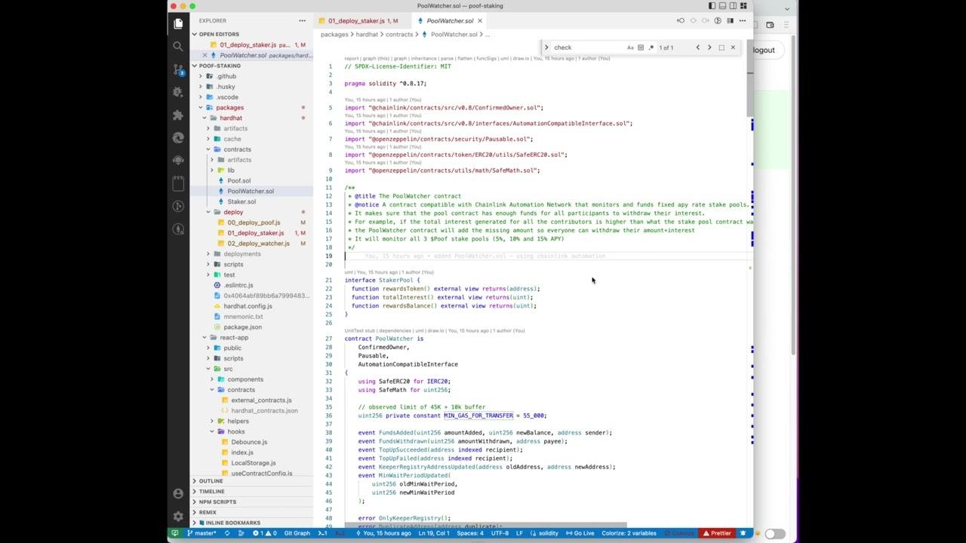The width and height of the screenshot is (966, 543).
Task: Close PoolWatcher.sol tab with its X
Action: [x=479, y=20]
